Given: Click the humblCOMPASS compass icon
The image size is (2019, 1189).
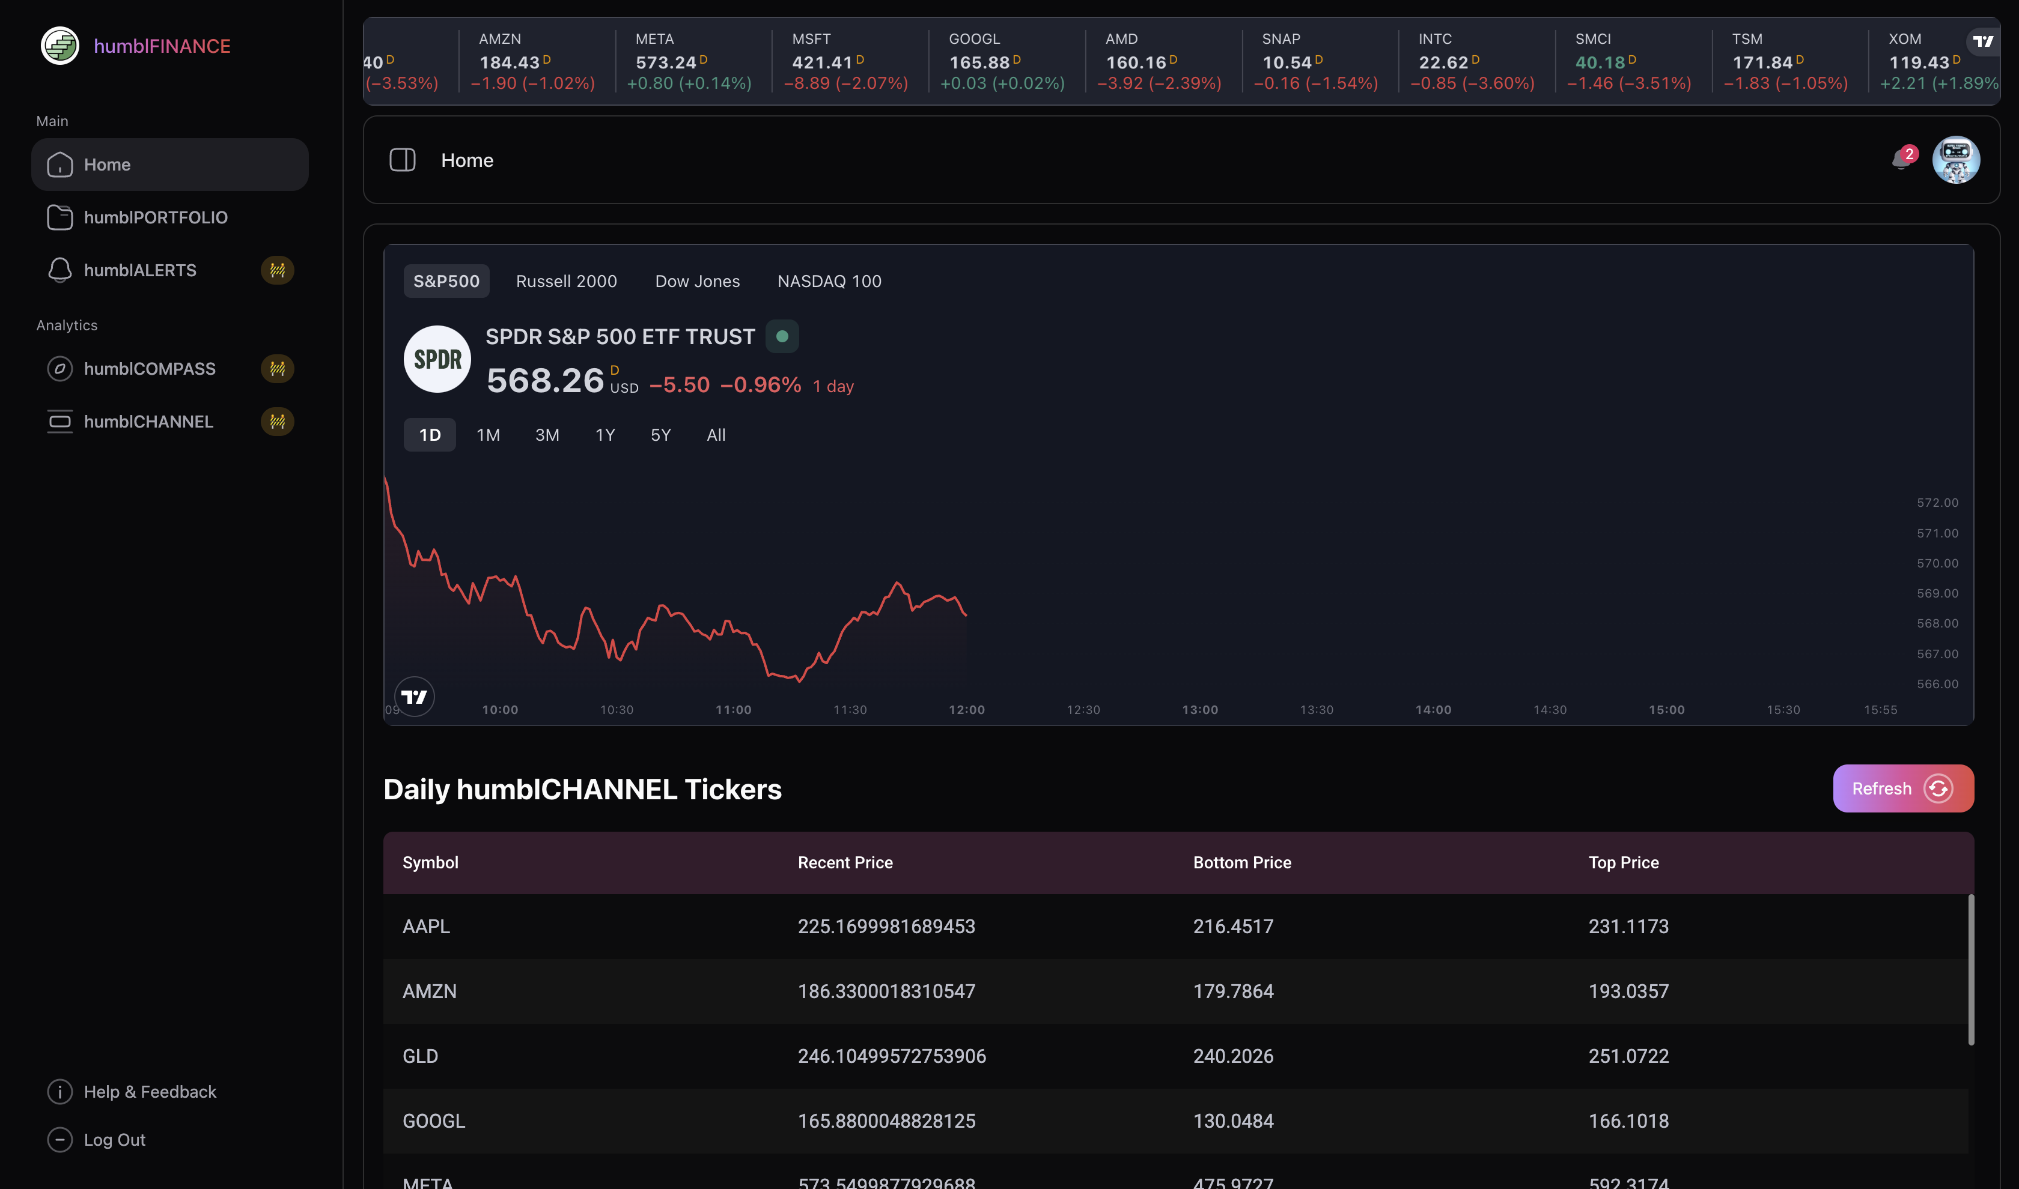Looking at the screenshot, I should point(60,369).
